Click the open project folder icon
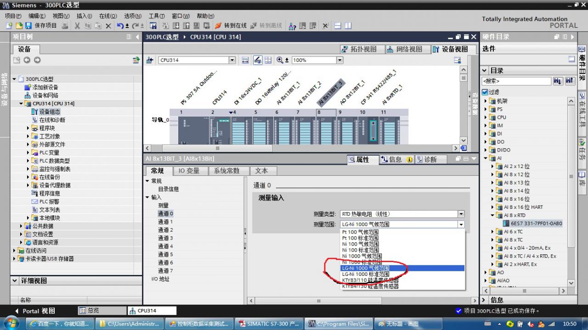This screenshot has height=330, width=588. (x=19, y=26)
